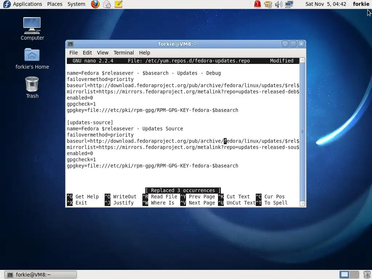Click the ^X Exit shortcut label
372x279 pixels.
click(77, 203)
